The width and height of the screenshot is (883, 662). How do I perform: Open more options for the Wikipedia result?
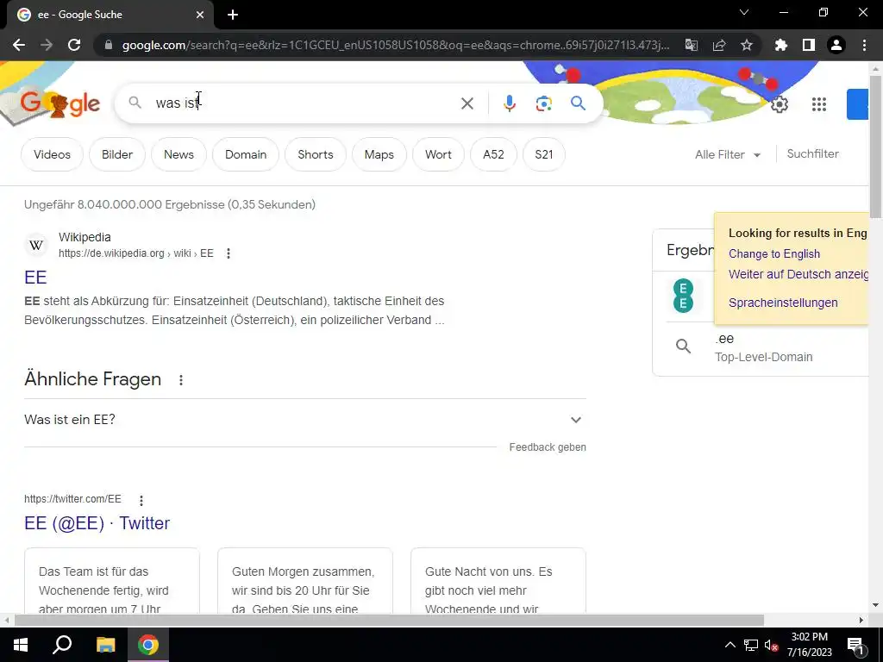pyautogui.click(x=228, y=254)
